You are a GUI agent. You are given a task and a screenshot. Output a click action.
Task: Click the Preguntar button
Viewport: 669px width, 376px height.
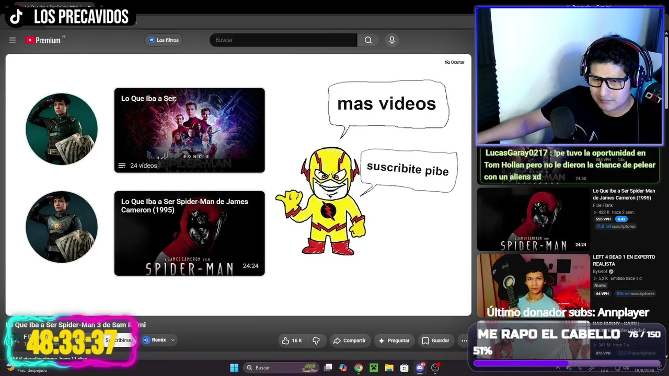pos(394,340)
